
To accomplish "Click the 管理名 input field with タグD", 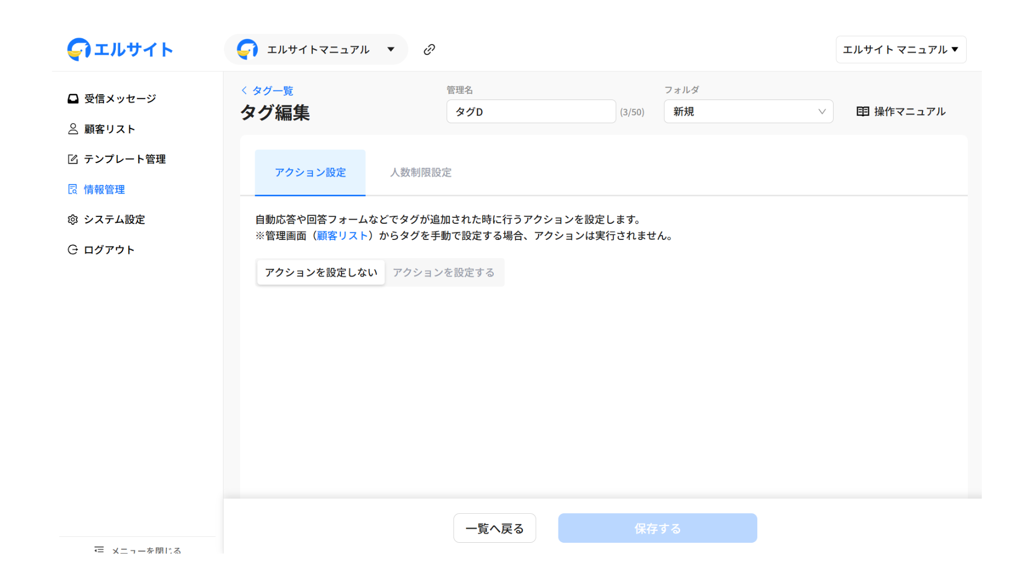I will [x=530, y=111].
